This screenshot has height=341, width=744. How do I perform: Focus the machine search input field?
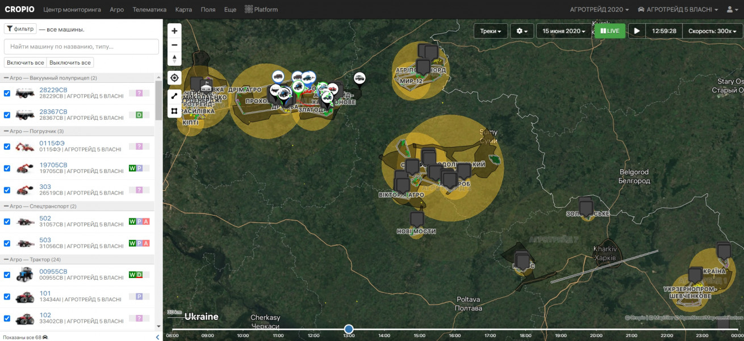point(81,47)
